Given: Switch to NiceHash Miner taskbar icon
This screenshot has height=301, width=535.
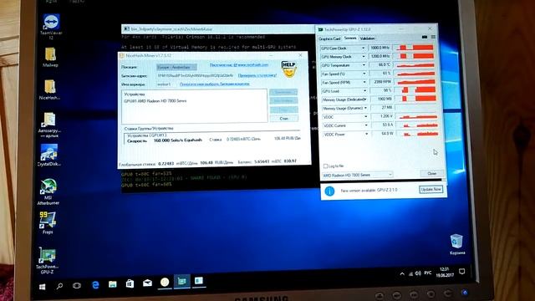Looking at the screenshot, I should point(165,282).
